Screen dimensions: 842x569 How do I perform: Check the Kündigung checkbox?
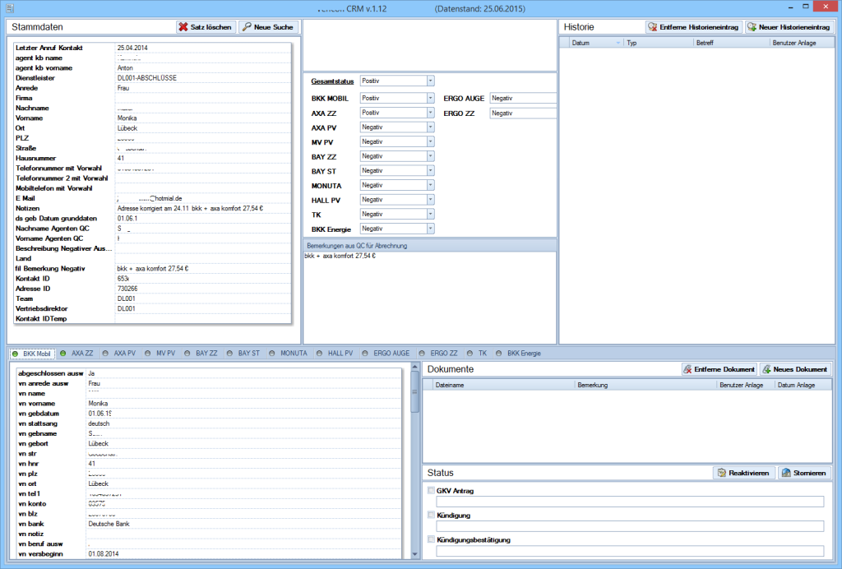pyautogui.click(x=430, y=515)
